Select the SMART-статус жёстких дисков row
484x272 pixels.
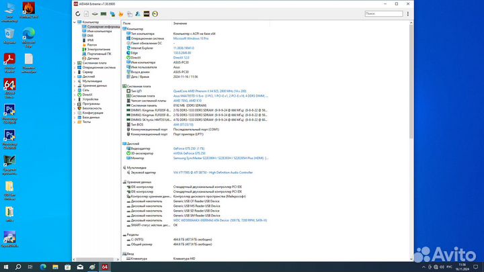196,225
